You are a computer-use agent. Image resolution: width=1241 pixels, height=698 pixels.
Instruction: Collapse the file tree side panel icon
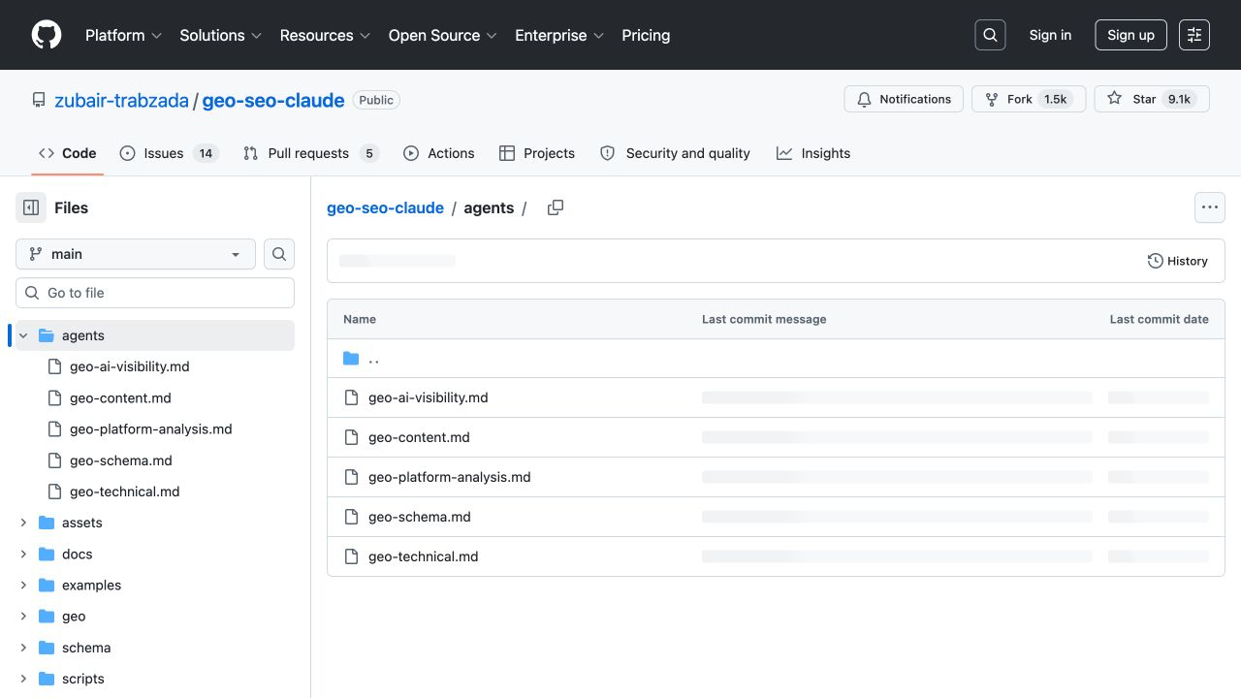point(31,207)
